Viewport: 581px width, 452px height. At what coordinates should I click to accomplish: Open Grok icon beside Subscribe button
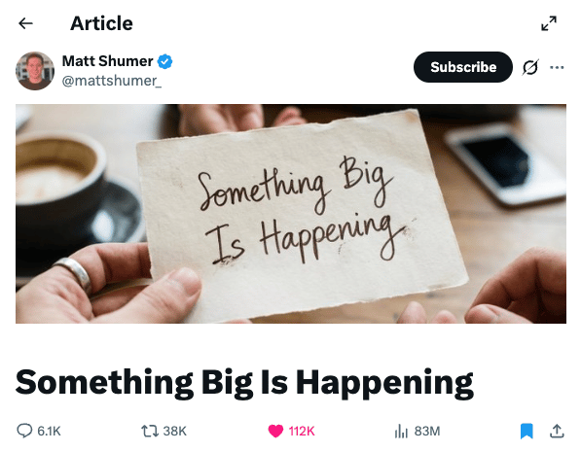click(530, 67)
